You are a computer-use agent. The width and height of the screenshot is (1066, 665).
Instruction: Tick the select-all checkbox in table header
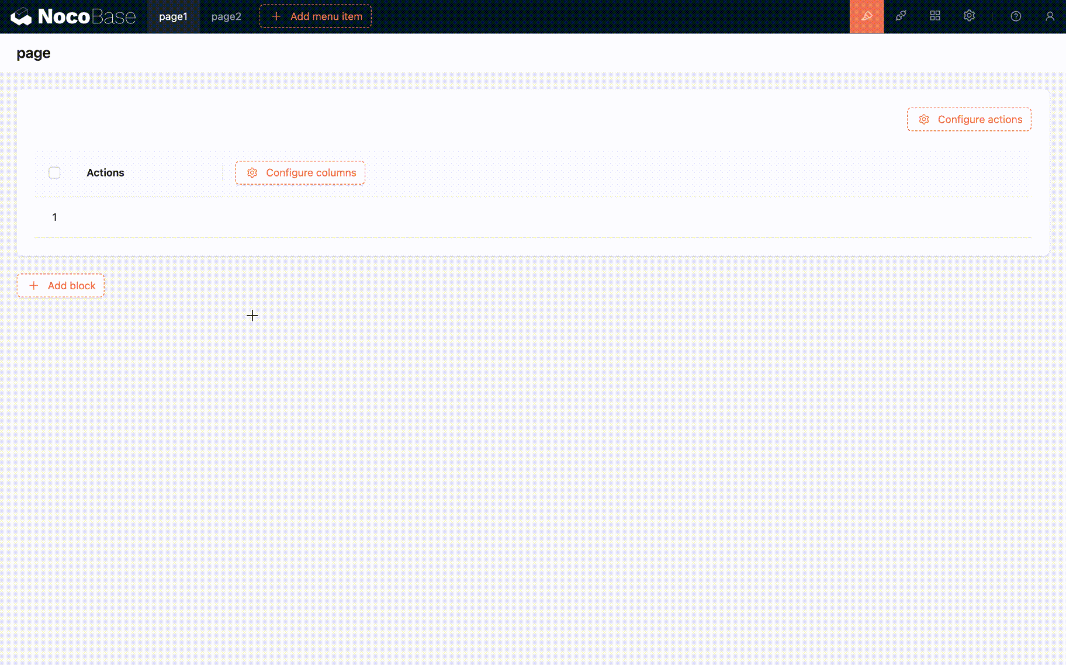click(x=54, y=173)
